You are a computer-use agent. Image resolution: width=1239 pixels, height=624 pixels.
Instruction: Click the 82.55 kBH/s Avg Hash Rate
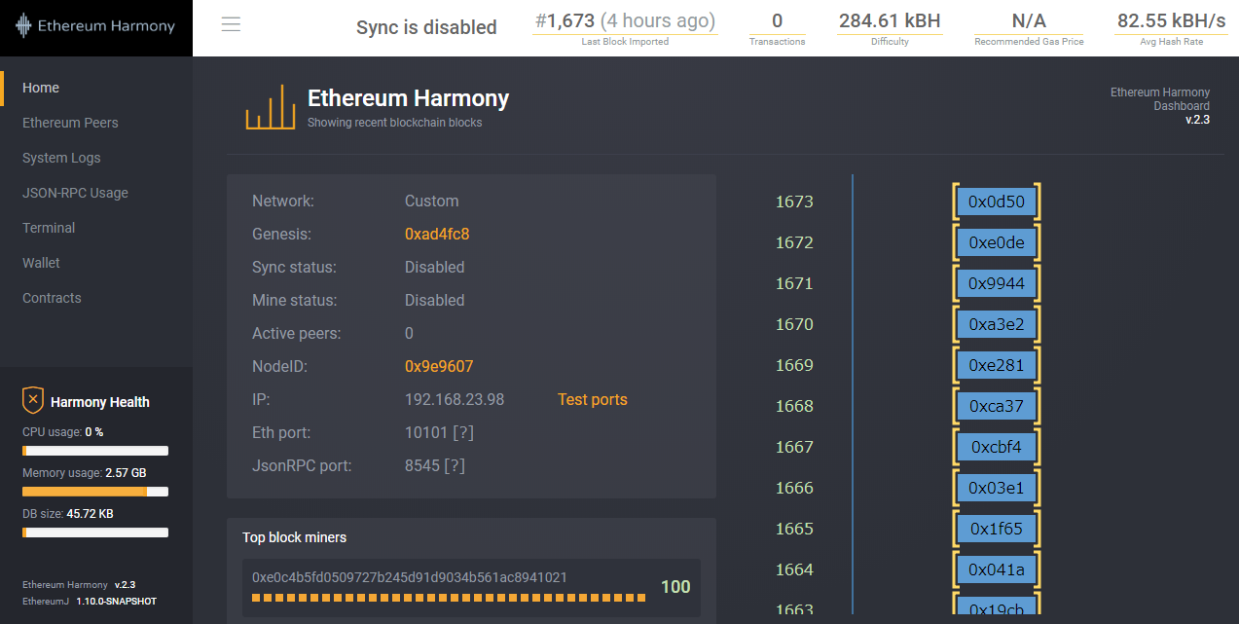click(1171, 20)
